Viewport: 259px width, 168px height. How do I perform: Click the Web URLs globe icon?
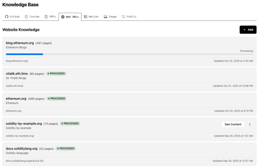[63, 17]
